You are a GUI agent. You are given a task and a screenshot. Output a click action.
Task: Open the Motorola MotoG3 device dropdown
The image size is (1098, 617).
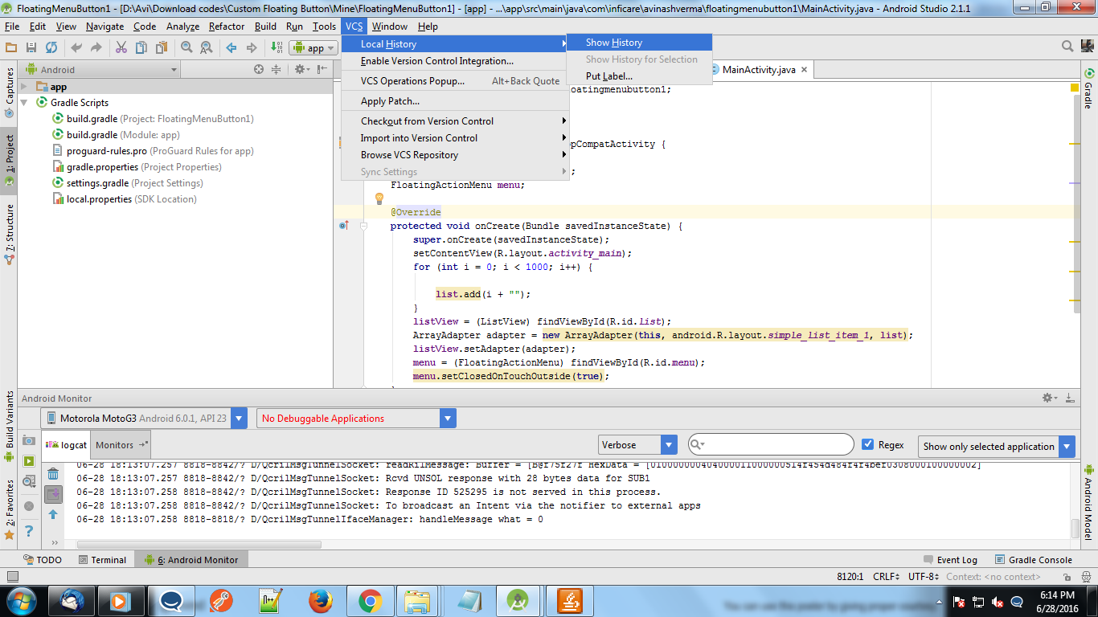[x=144, y=418]
